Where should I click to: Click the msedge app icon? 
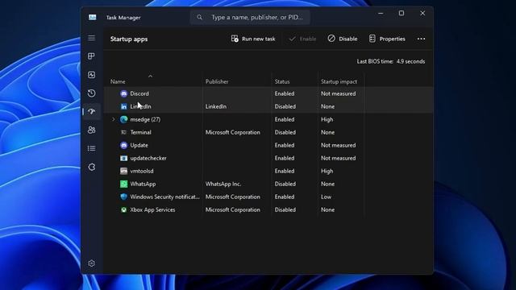pyautogui.click(x=123, y=119)
